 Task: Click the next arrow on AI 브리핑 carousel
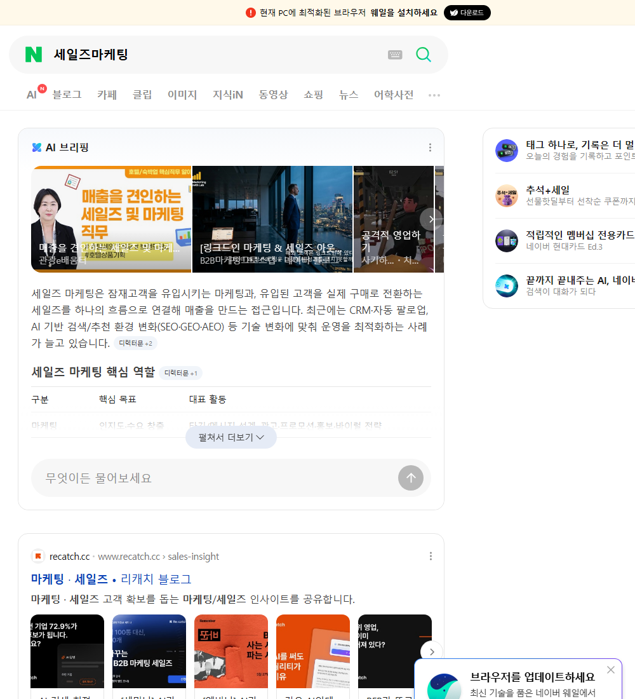(431, 219)
